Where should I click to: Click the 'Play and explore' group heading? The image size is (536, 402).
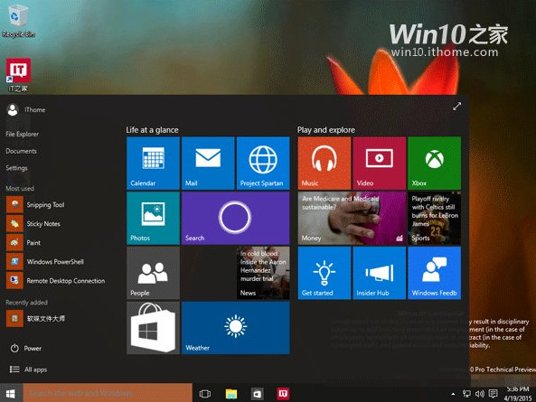(326, 130)
